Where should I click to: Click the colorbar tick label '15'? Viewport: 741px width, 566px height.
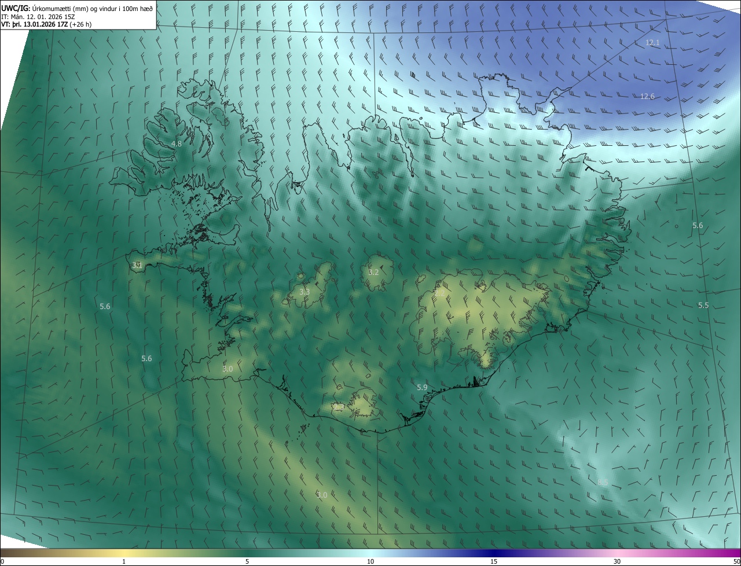tap(494, 561)
